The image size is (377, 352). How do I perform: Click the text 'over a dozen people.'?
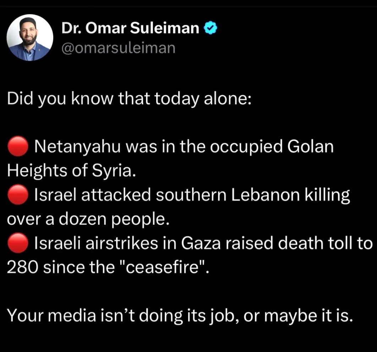click(87, 220)
